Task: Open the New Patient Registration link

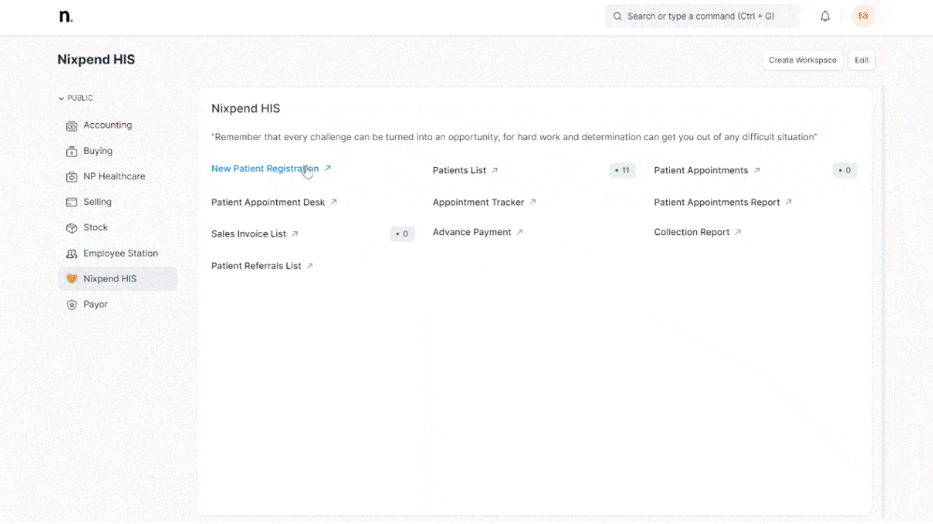Action: 265,169
